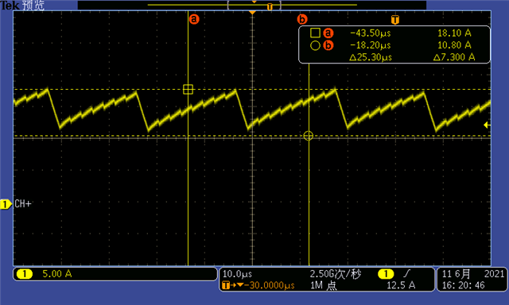Image resolution: width=509 pixels, height=305 pixels.
Task: Click cursor b label at top
Action: click(x=302, y=19)
